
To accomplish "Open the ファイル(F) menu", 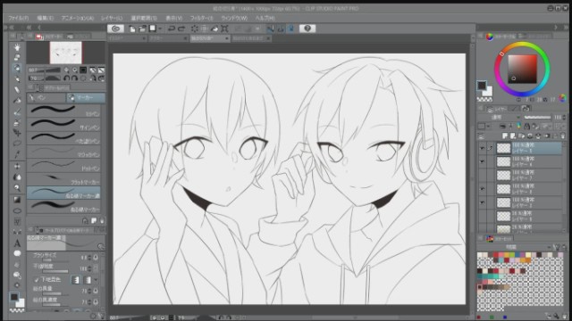I will pyautogui.click(x=18, y=18).
